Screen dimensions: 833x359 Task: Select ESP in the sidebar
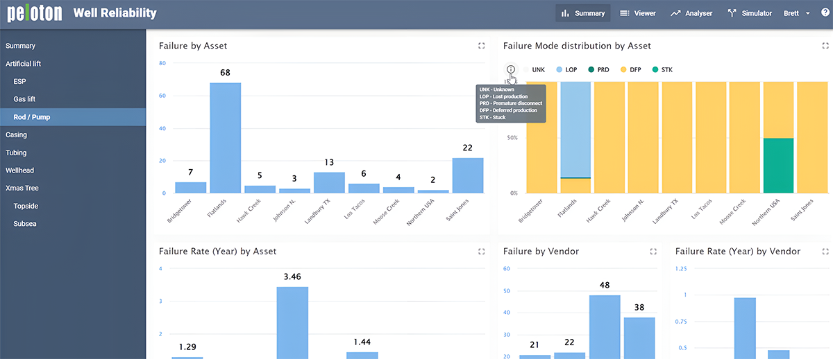click(x=19, y=82)
